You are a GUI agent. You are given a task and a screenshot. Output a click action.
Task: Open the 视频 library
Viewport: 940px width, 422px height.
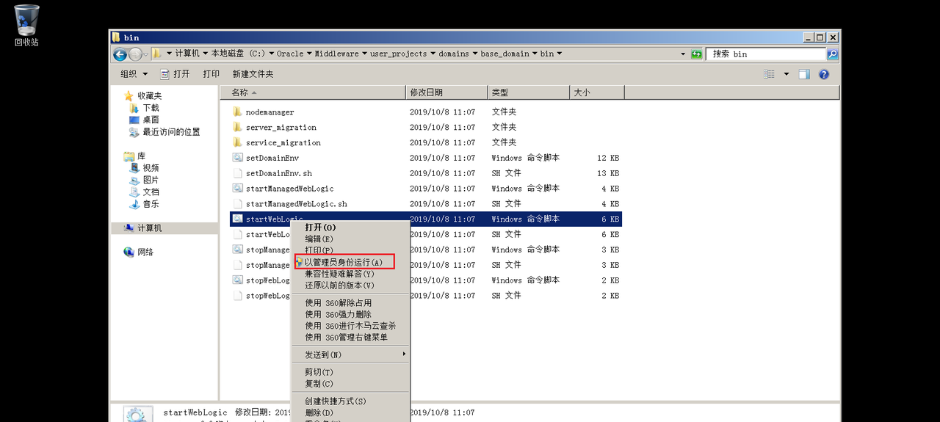tap(151, 168)
